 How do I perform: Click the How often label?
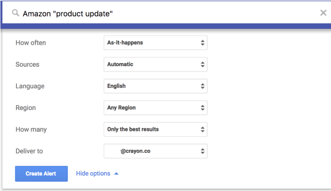pos(31,43)
